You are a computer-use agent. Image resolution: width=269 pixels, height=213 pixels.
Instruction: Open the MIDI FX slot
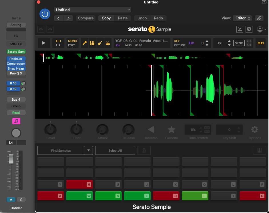16,44
